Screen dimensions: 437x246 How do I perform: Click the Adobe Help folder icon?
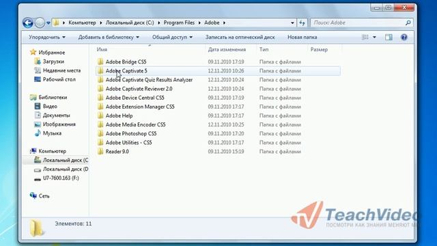tap(100, 115)
